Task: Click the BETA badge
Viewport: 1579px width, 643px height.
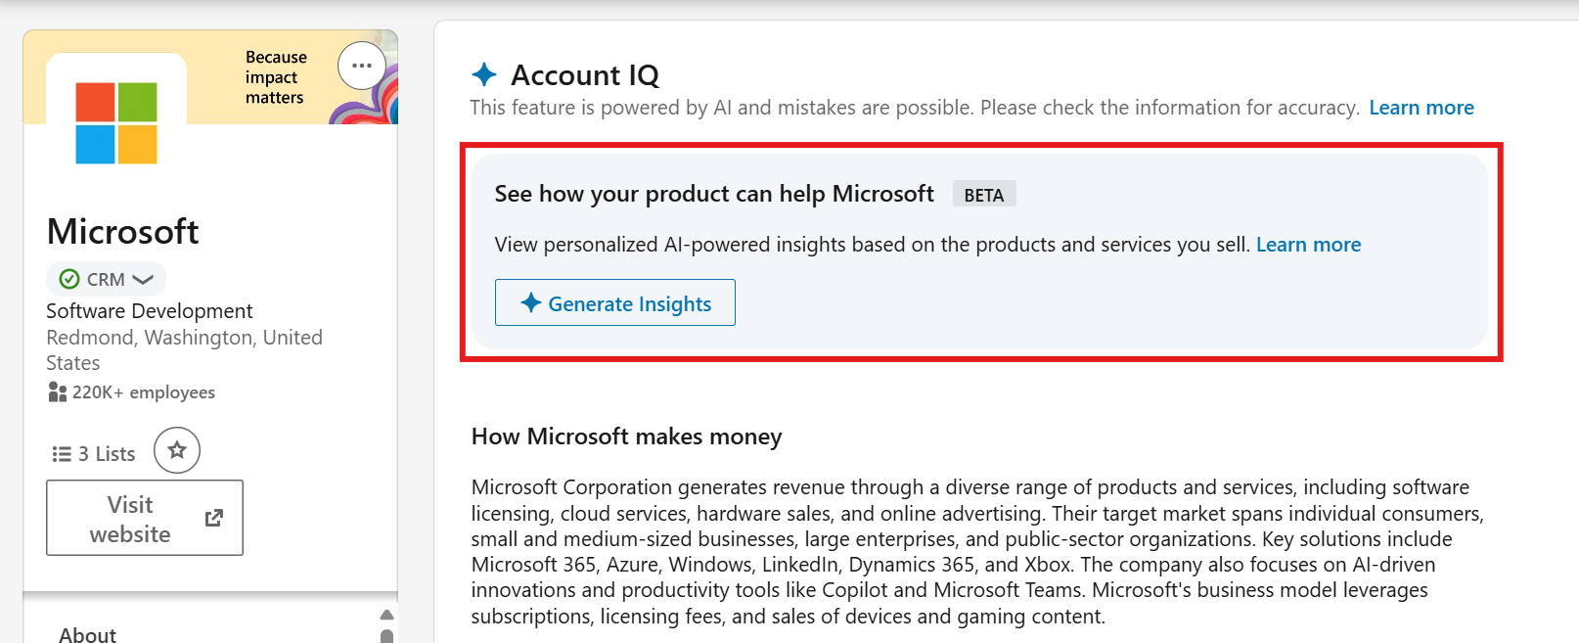Action: (x=984, y=195)
